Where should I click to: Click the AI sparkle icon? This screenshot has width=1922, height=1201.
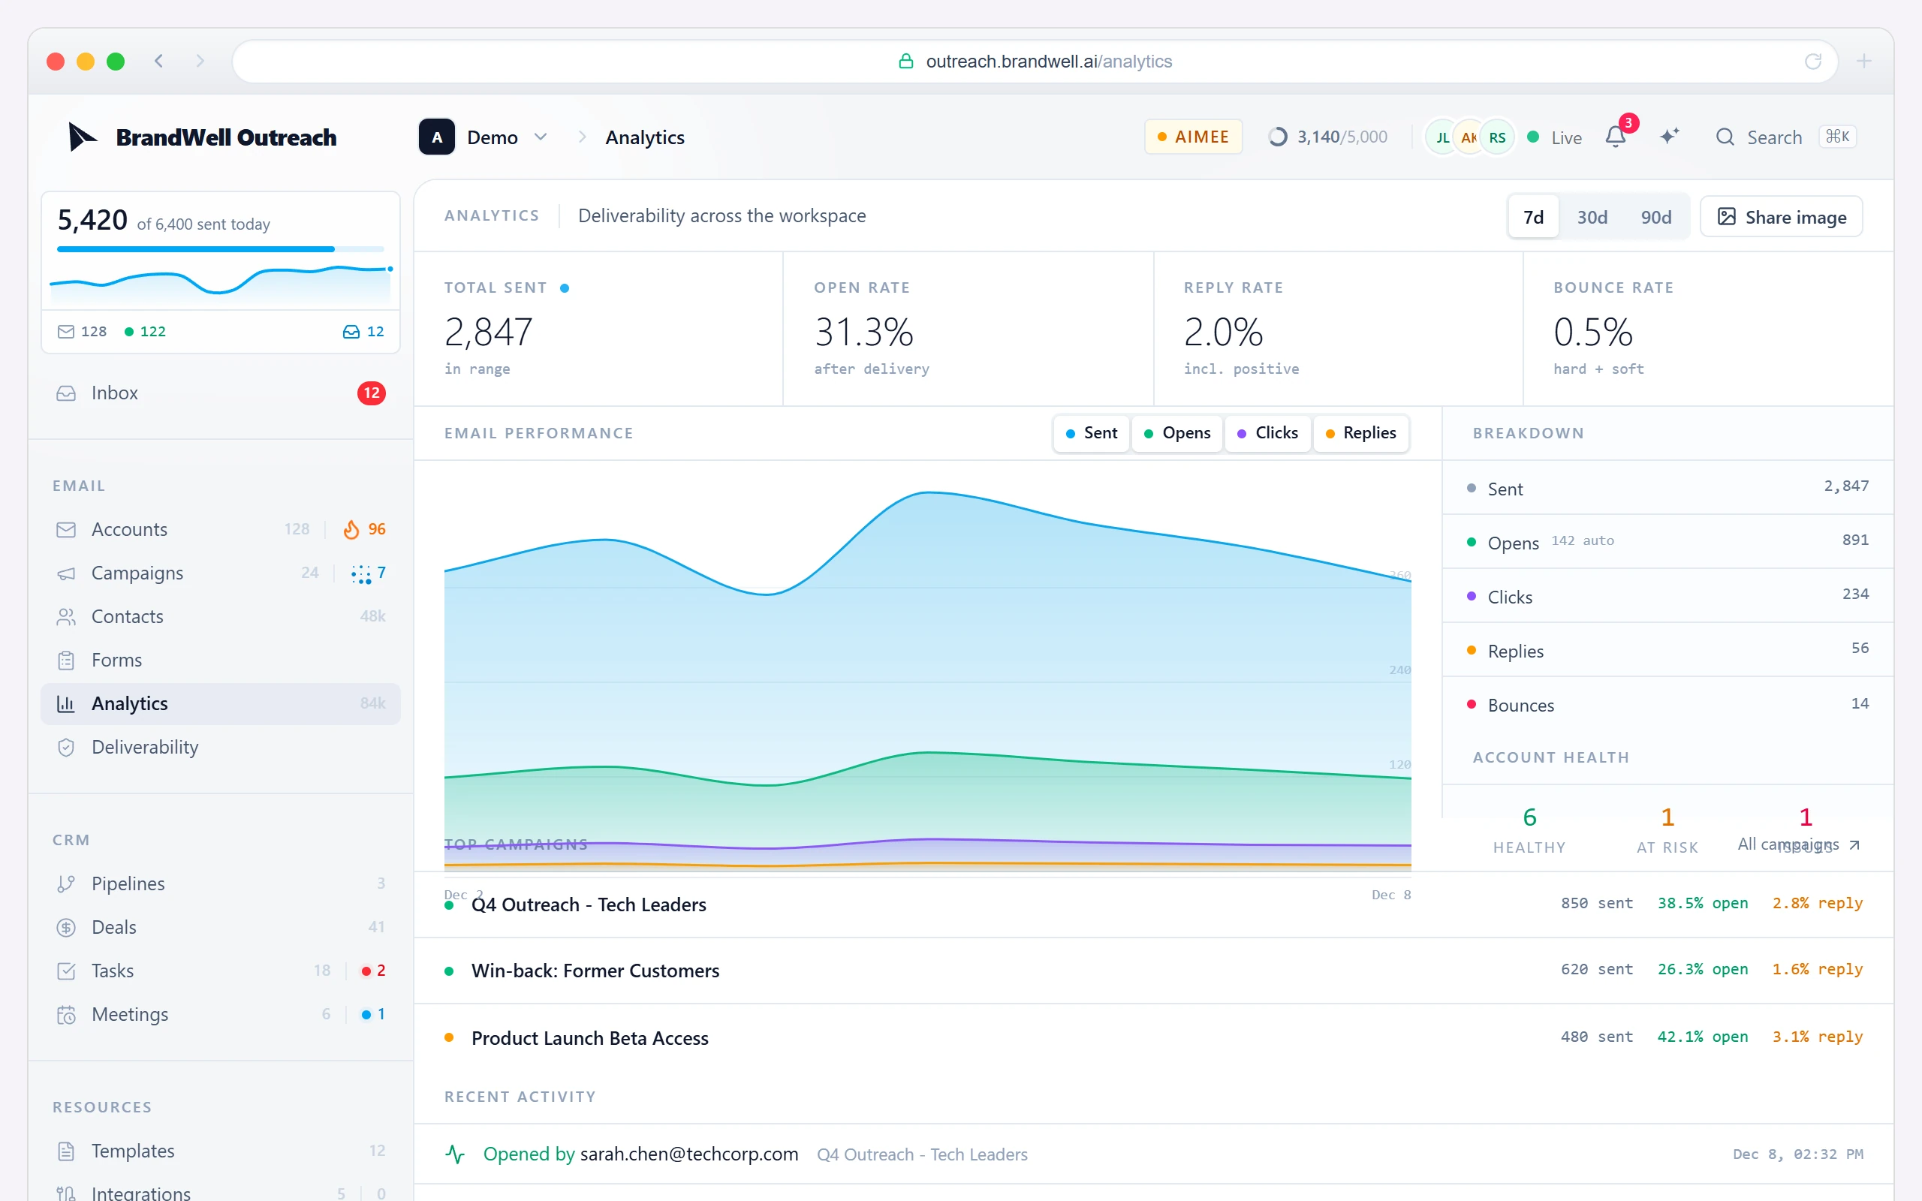(1670, 137)
